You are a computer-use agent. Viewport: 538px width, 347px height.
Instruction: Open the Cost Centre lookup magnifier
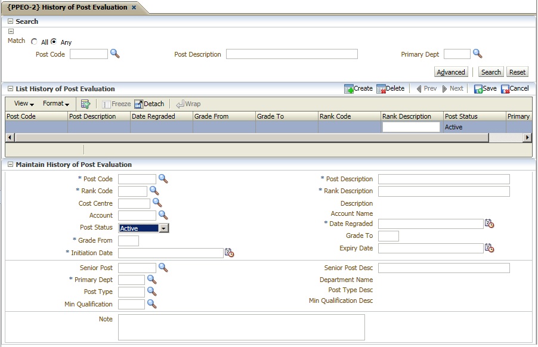[157, 203]
